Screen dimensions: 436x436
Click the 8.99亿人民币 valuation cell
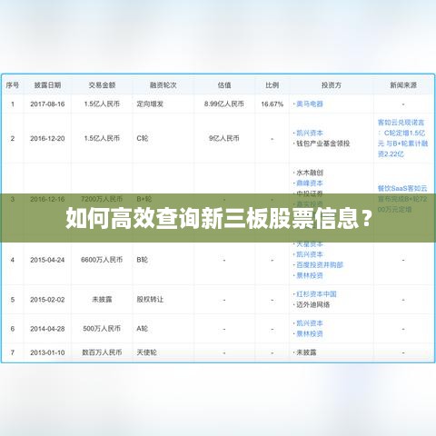[x=224, y=104]
